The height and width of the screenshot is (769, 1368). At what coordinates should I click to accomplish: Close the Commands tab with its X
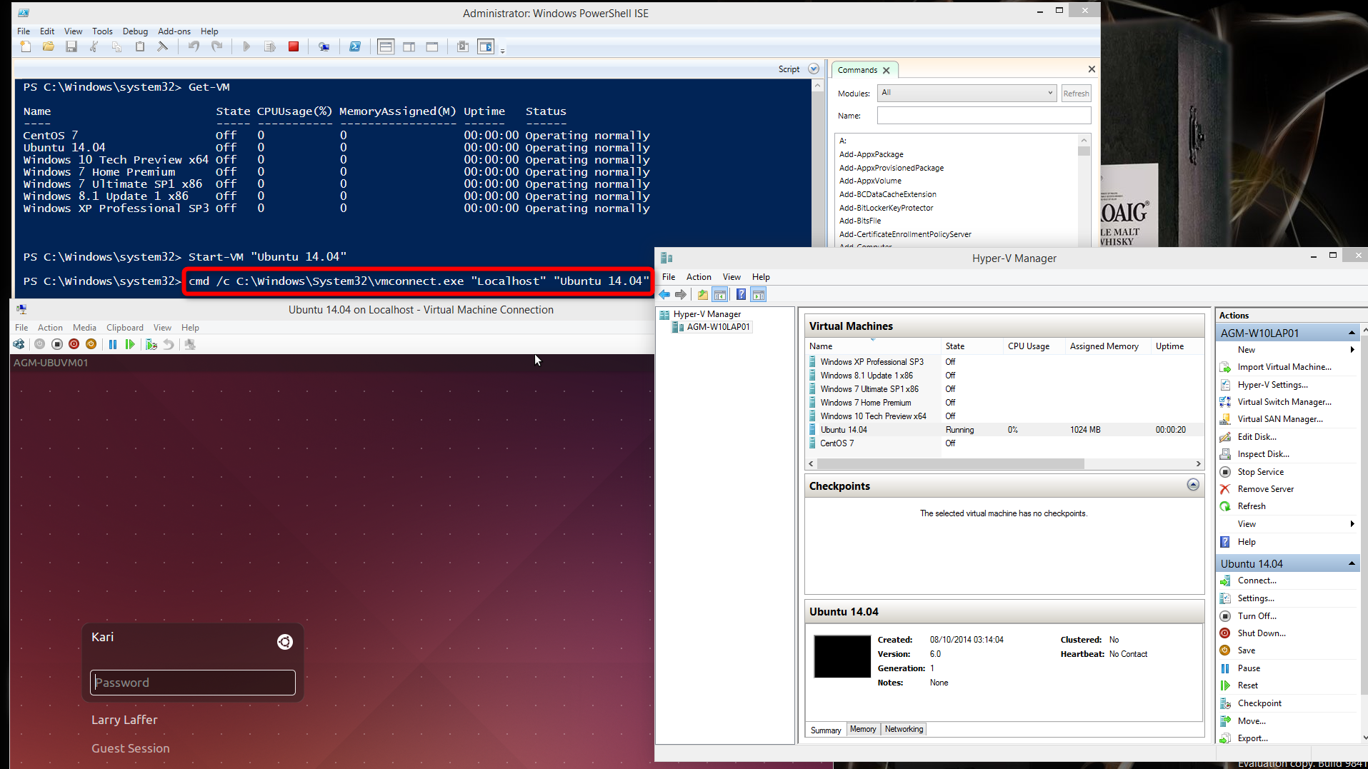click(886, 70)
